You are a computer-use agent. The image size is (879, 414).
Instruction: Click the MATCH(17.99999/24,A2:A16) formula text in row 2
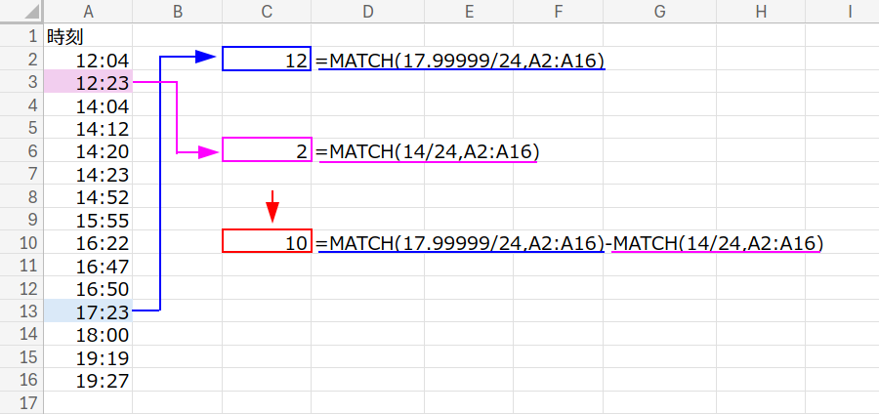point(460,61)
